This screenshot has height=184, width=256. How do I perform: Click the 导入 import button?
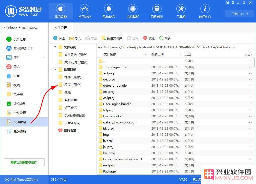coord(75,38)
